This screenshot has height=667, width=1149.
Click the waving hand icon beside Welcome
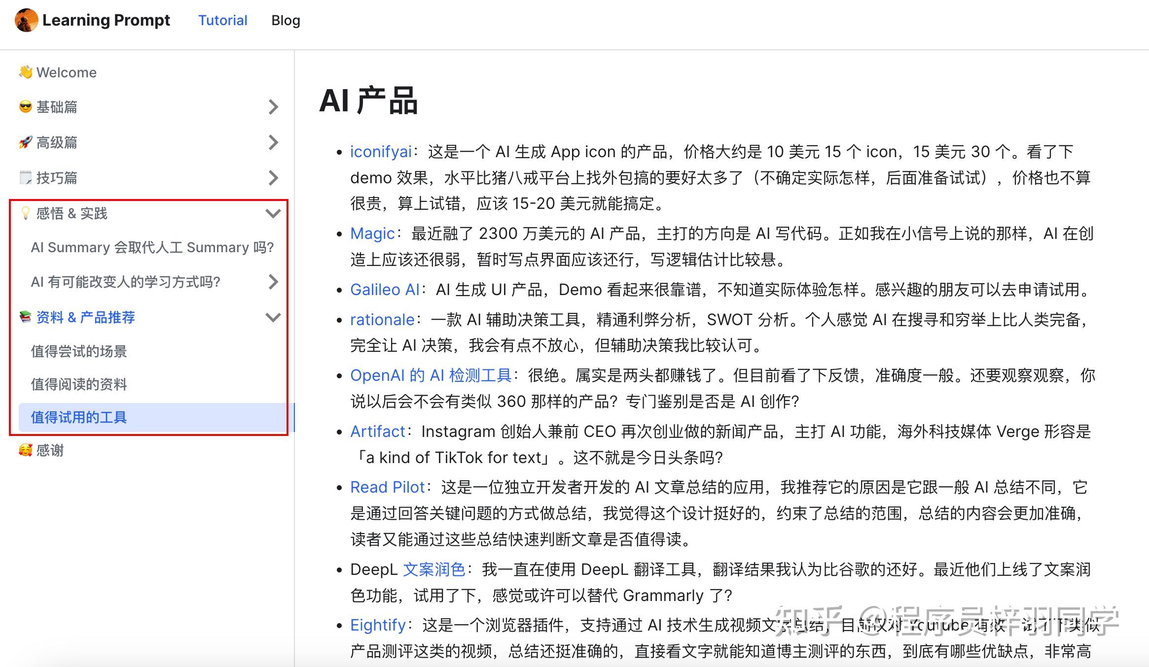(26, 72)
